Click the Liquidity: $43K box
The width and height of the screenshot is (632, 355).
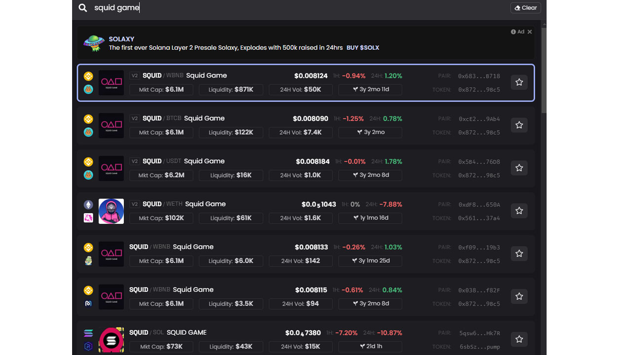[x=231, y=347]
